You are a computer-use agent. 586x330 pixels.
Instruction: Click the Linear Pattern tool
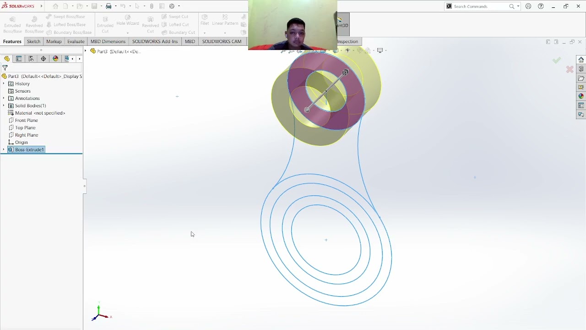click(x=225, y=21)
